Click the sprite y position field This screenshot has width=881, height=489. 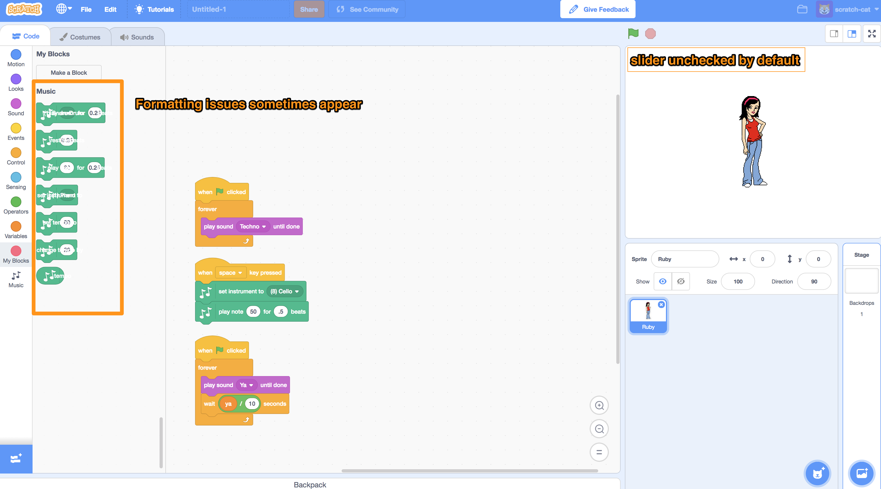818,259
